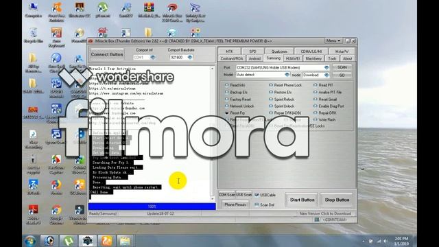Select Reset Phone Lock option
The height and width of the screenshot is (247, 439).
[285, 85]
